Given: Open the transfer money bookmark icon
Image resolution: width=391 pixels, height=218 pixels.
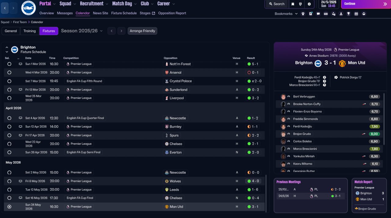Looking at the screenshot, I should click(x=333, y=14).
